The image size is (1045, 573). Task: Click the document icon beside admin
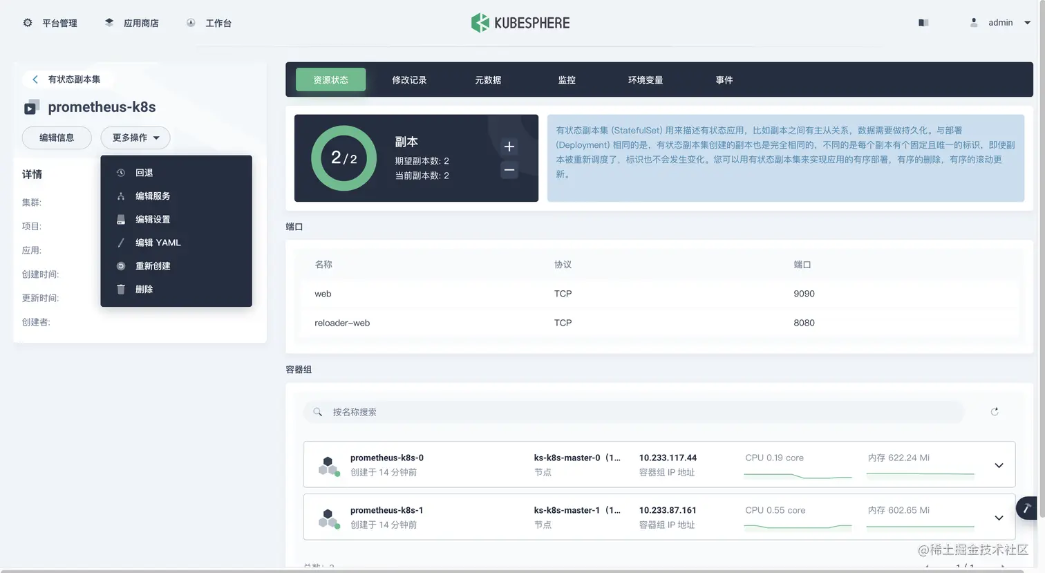923,23
